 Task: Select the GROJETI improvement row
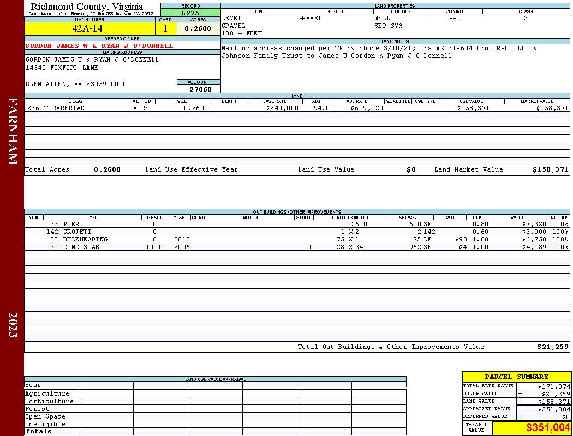click(x=297, y=232)
